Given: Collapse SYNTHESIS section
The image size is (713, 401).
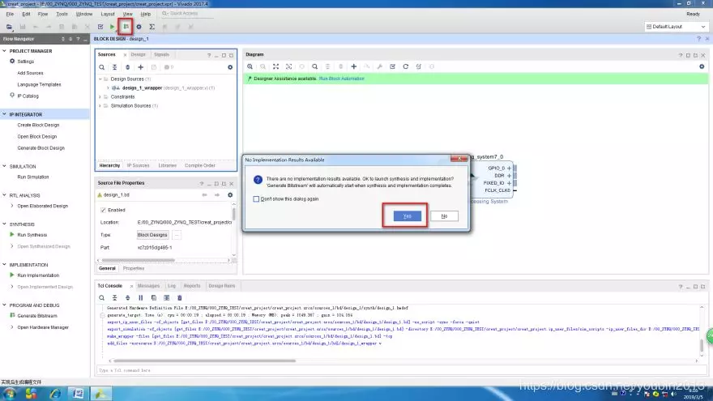Looking at the screenshot, I should 5,224.
